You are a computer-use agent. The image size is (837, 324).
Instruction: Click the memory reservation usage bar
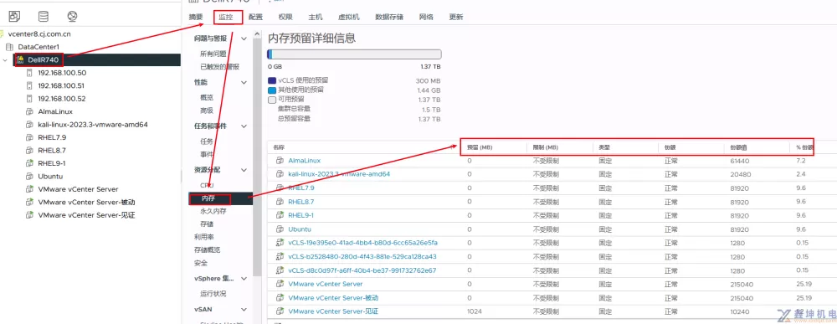coord(354,54)
